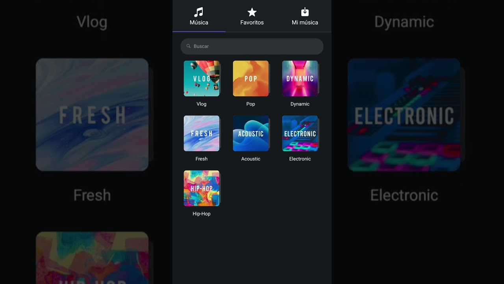Open the Dynamic category thumbnail

click(300, 78)
